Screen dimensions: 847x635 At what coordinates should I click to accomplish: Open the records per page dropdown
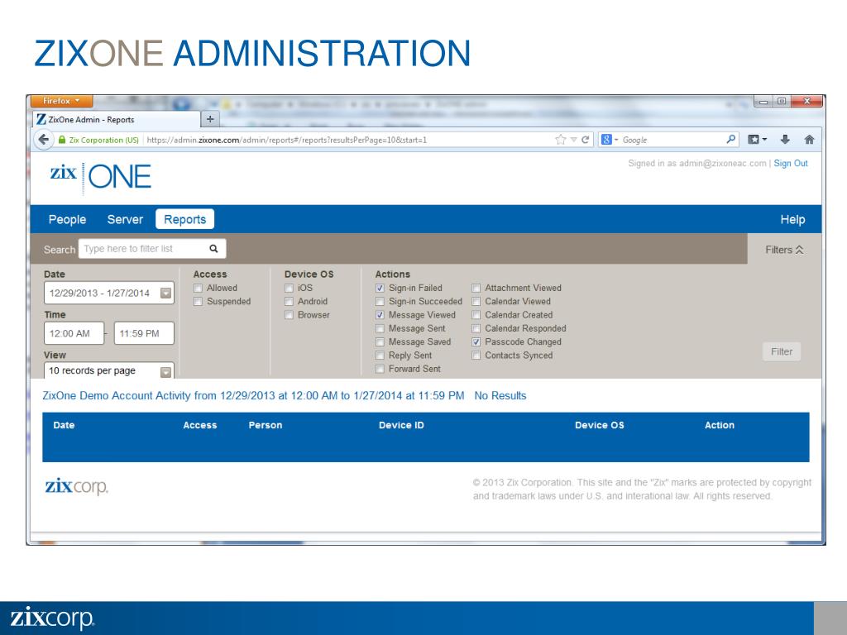click(165, 372)
